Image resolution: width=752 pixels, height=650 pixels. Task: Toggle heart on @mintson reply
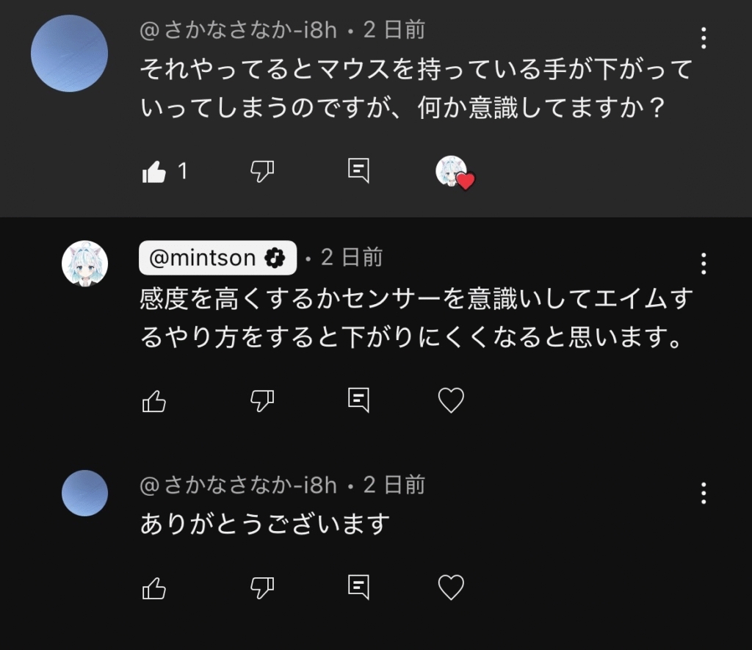click(451, 400)
